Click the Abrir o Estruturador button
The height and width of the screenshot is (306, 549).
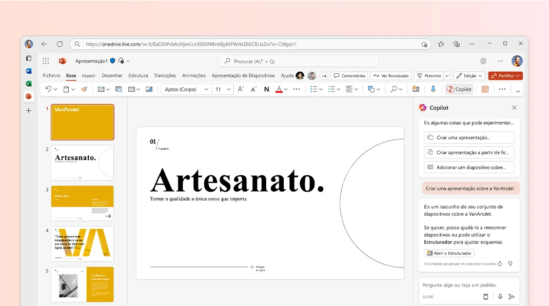[x=449, y=253]
